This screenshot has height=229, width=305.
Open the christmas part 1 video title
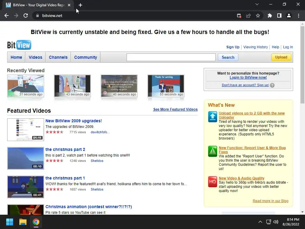coord(65,178)
